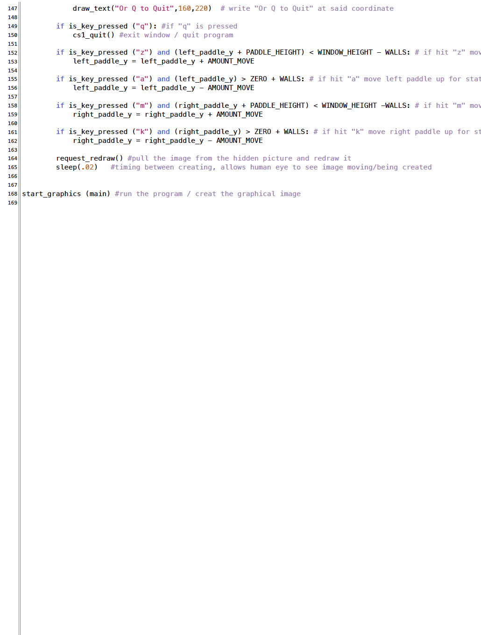481x635 pixels.
Task: Click the draw_text function call
Action: (92, 8)
